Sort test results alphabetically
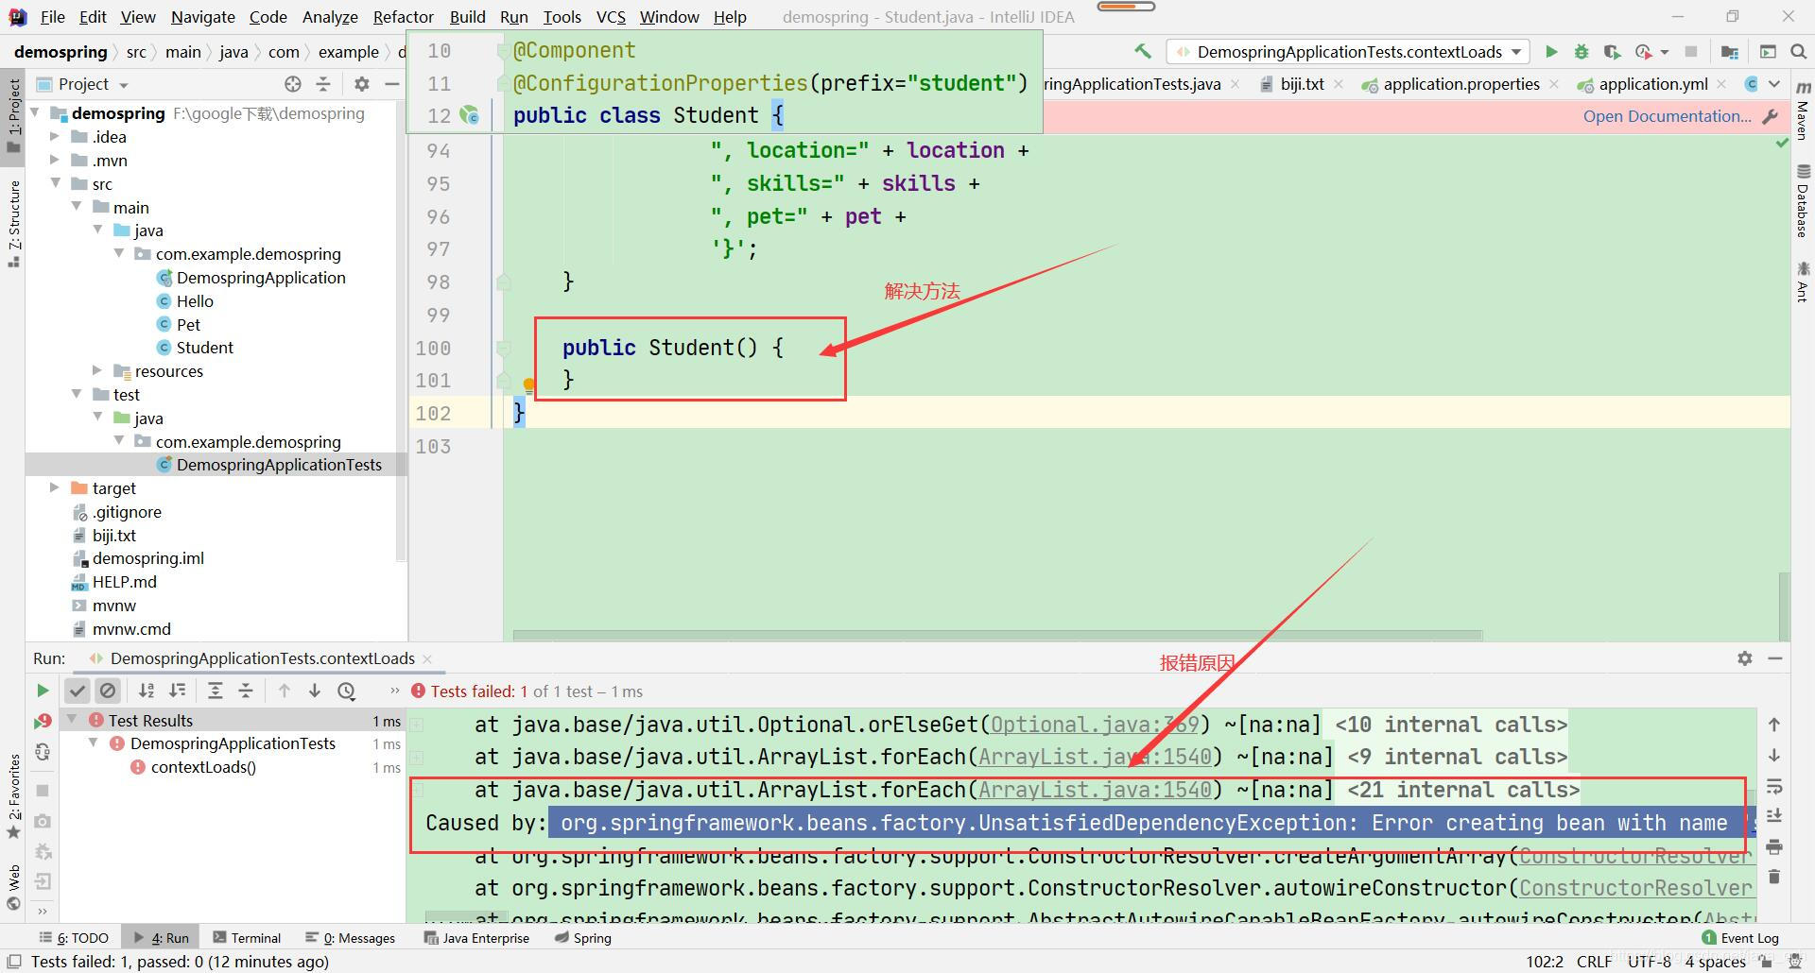This screenshot has width=1815, height=973. click(147, 691)
